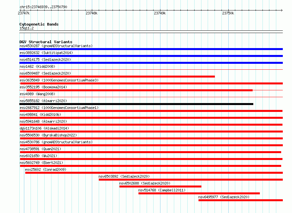Select nsv5602749 (Ebert2021) label

pyautogui.click(x=41, y=163)
